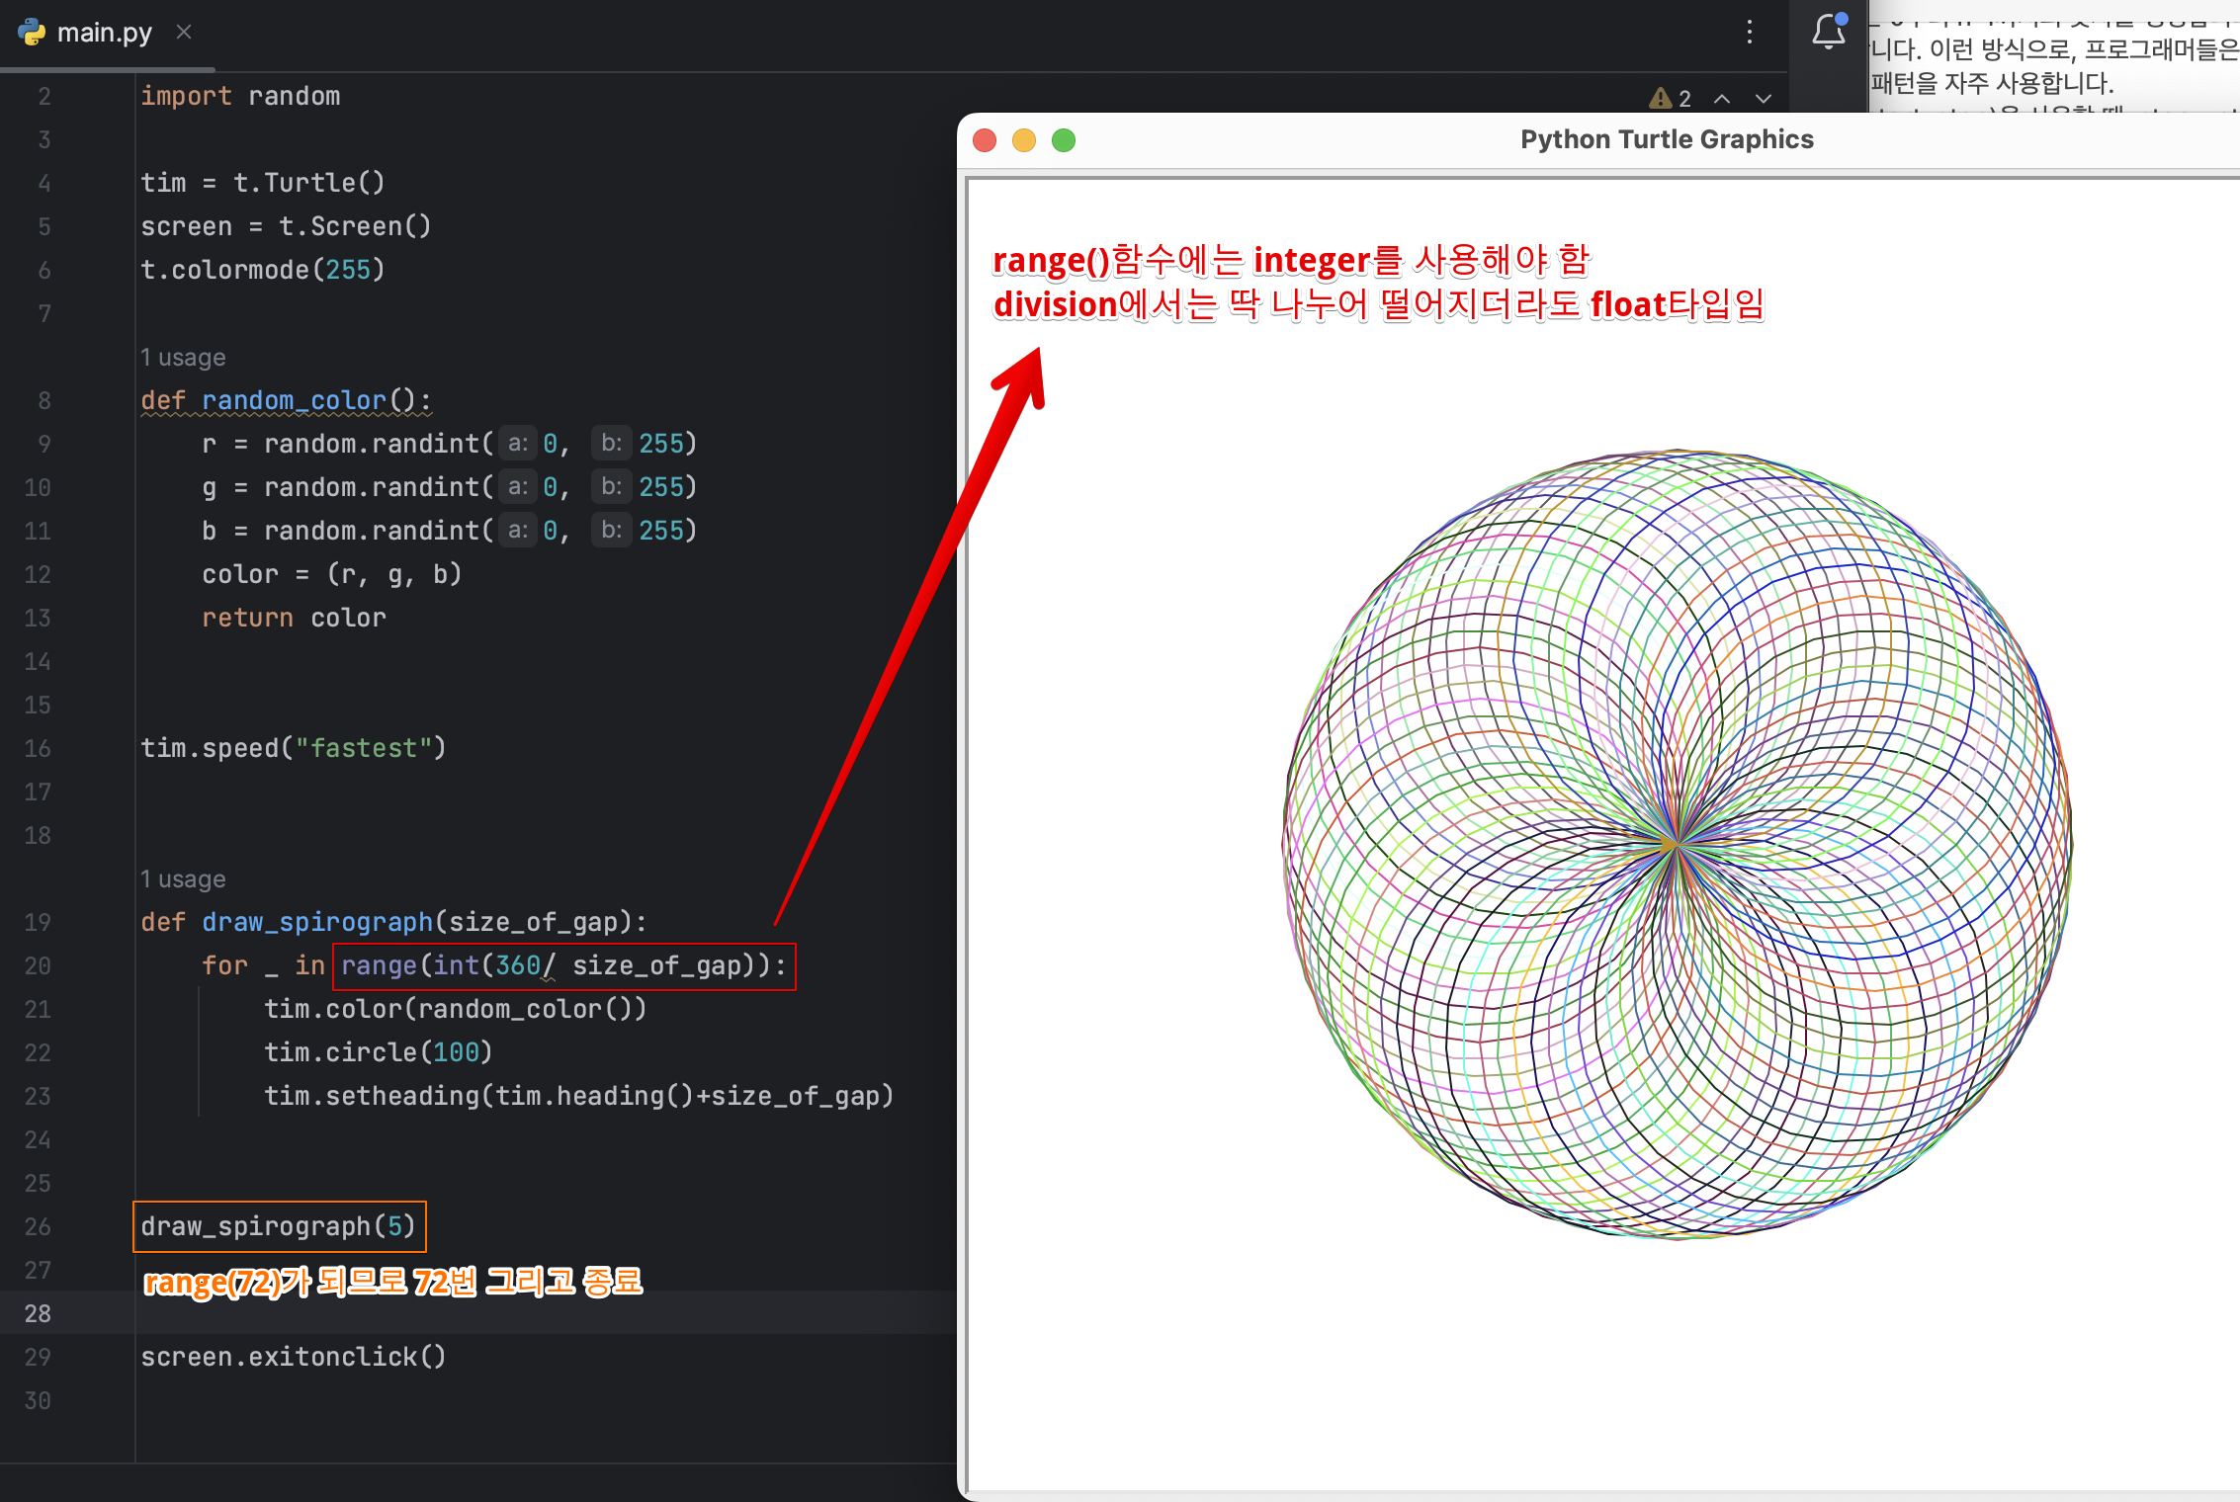This screenshot has width=2240, height=1502.
Task: Click the Python file icon on main.py tab
Action: coord(32,33)
